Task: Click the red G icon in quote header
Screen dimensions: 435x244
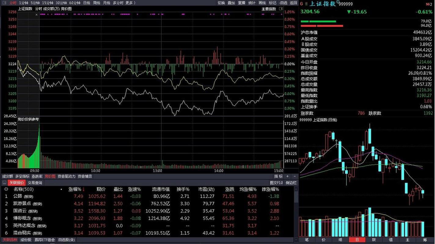Action: (301, 4)
